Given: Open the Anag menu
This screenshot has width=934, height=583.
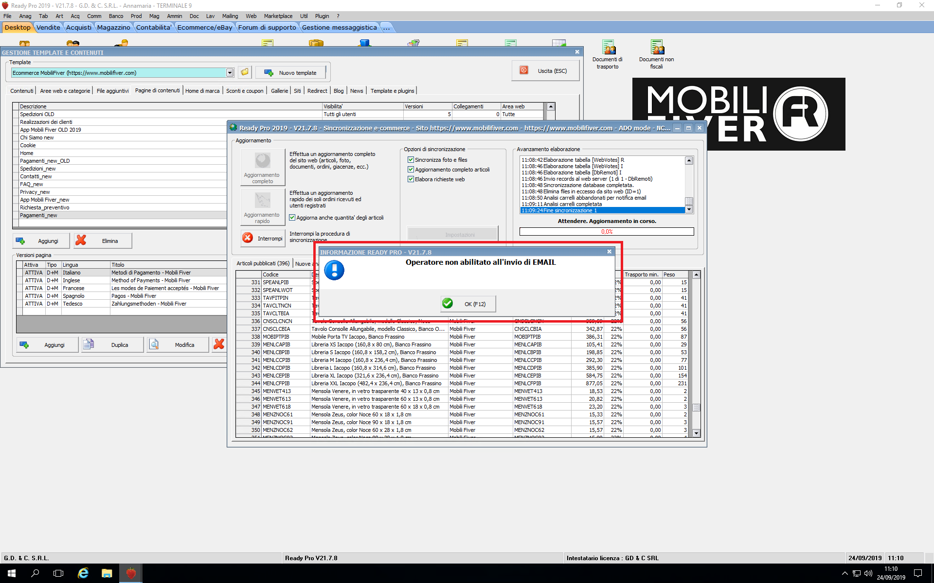Looking at the screenshot, I should pyautogui.click(x=25, y=16).
